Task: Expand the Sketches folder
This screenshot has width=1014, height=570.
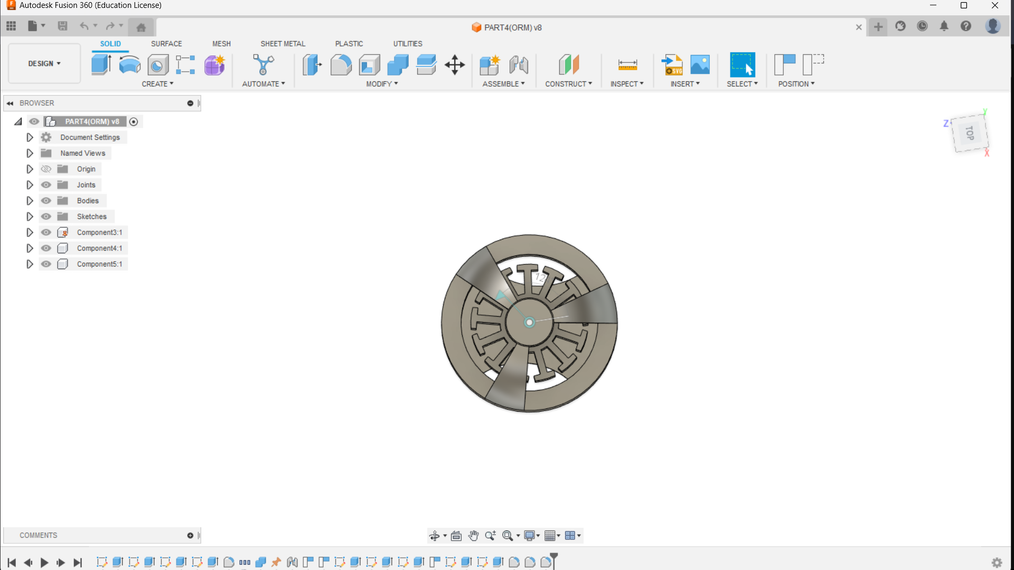Action: pyautogui.click(x=30, y=216)
